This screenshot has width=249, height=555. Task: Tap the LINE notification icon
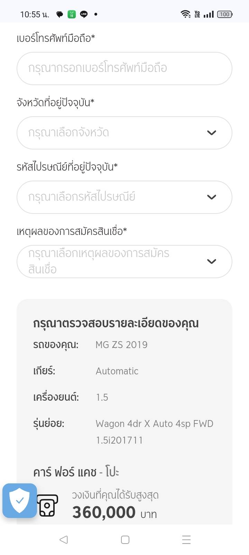84,14
